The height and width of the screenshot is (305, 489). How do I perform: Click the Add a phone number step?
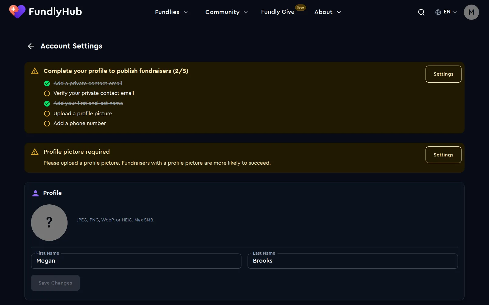[x=79, y=124]
